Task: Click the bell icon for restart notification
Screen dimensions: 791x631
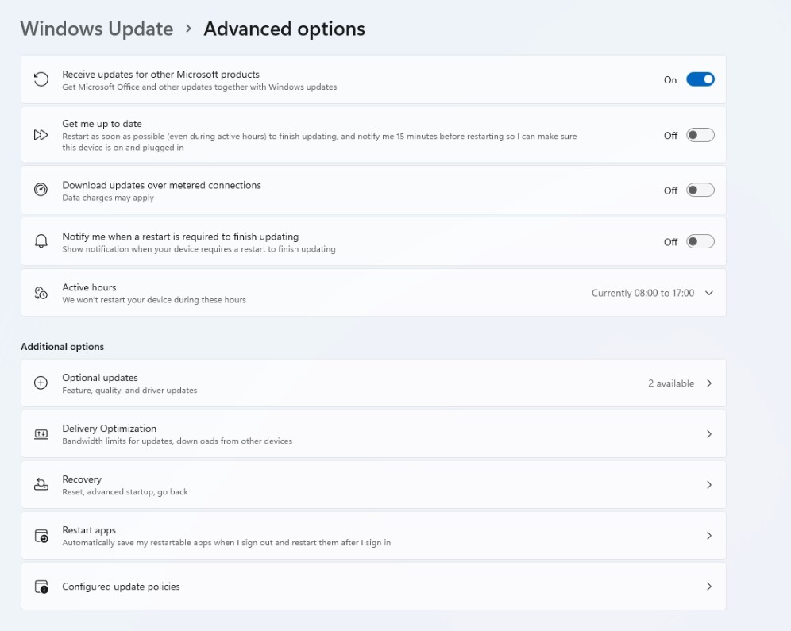Action: coord(41,242)
